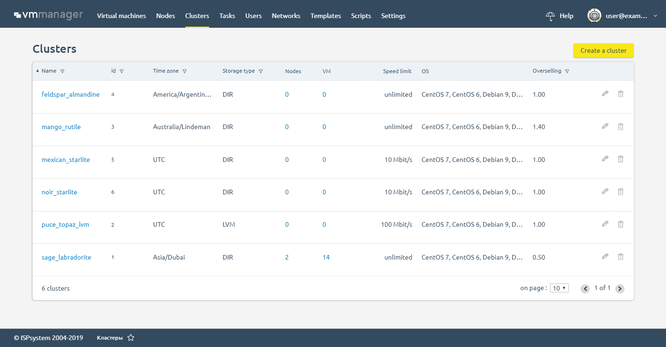This screenshot has height=347, width=666.
Task: Go to the previous page arrow
Action: pos(585,289)
